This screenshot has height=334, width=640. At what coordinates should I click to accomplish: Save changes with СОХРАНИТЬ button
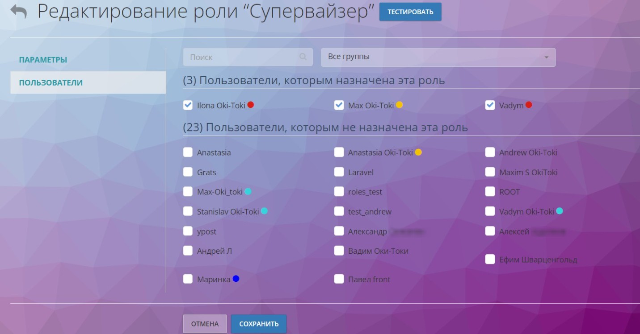click(x=259, y=324)
